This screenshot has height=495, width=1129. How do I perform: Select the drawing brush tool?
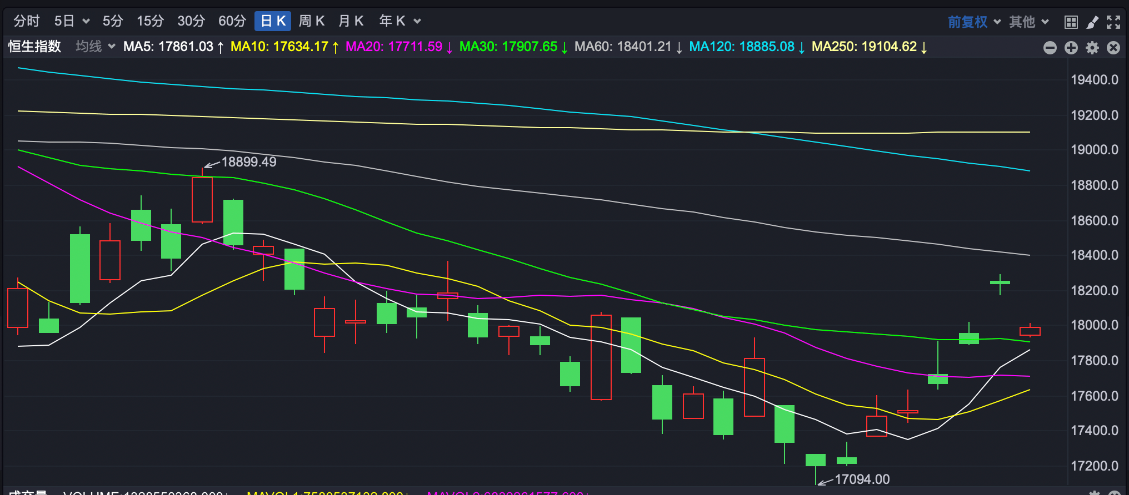(x=1092, y=22)
